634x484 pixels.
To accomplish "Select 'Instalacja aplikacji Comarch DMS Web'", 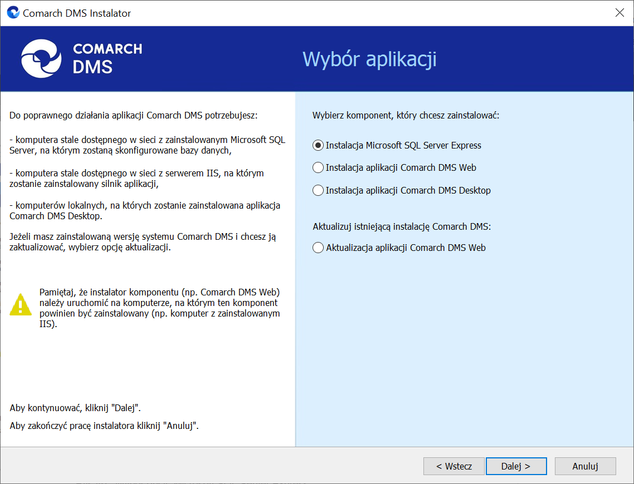I will coord(318,167).
